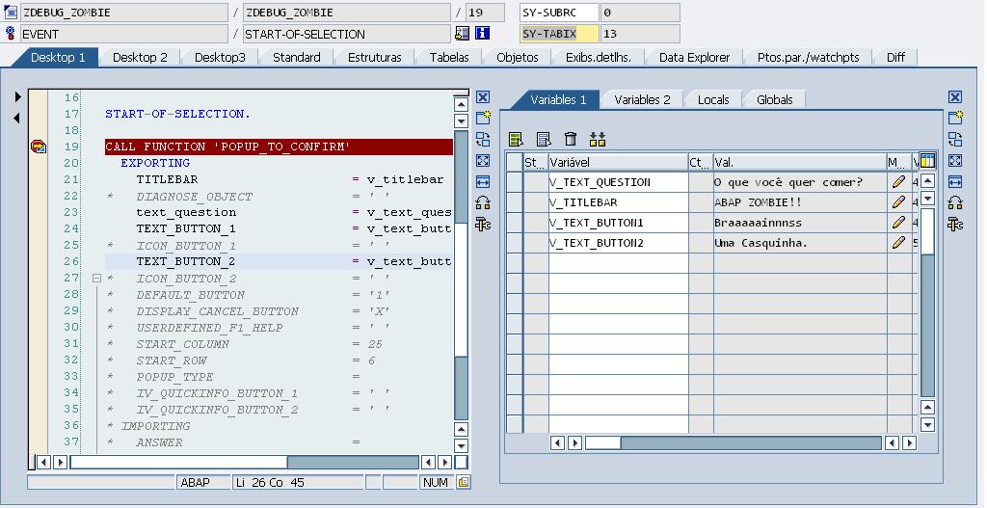The image size is (987, 508).
Task: Click the headphones services icon beside the variables panel
Action: point(955,203)
